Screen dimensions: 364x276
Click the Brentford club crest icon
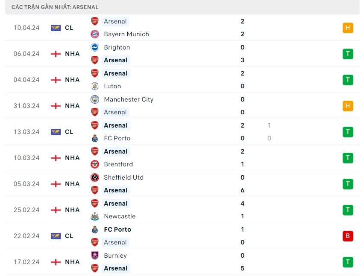click(x=95, y=164)
